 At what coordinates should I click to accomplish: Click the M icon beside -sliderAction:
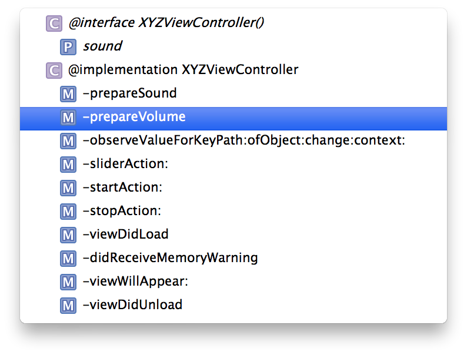click(68, 164)
